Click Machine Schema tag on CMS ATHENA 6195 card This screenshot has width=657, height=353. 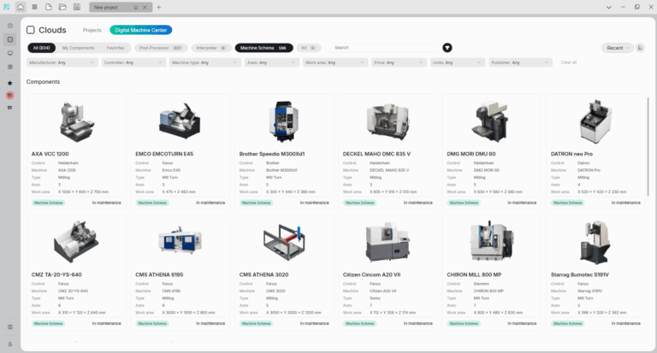click(152, 323)
